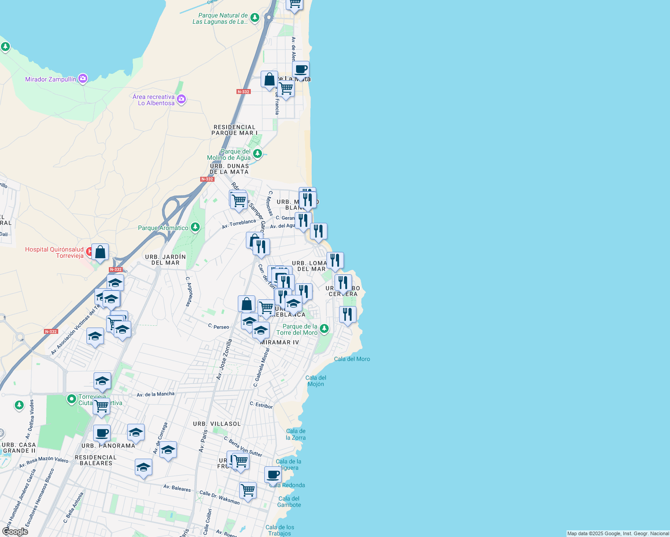The width and height of the screenshot is (670, 537).
Task: Click the map data attribution text
Action: coord(617,533)
